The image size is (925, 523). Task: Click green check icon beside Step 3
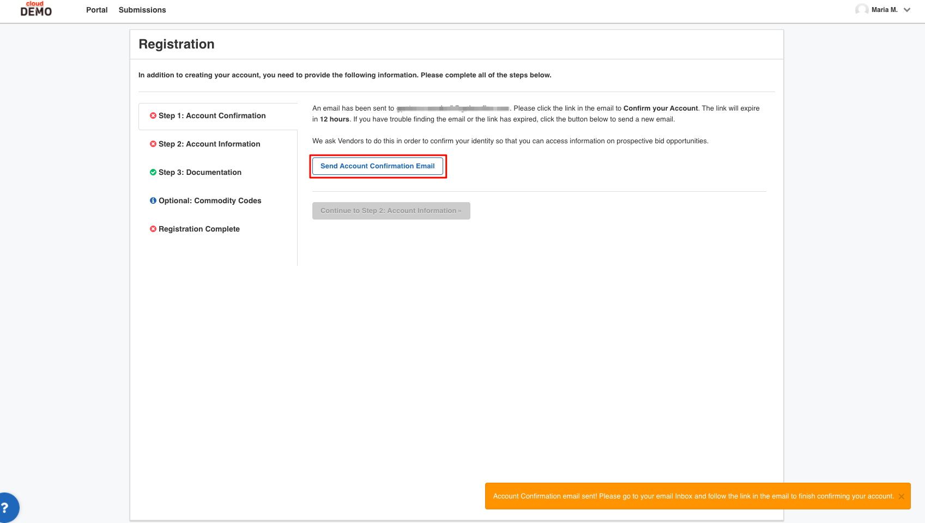[x=153, y=172]
